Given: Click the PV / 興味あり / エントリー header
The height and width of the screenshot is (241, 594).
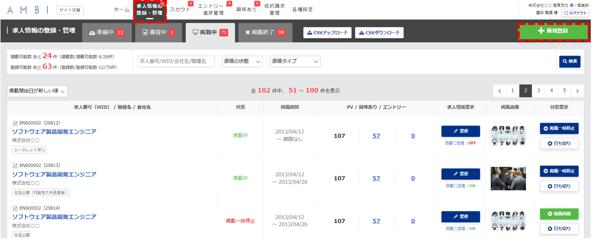Looking at the screenshot, I should click(x=376, y=107).
